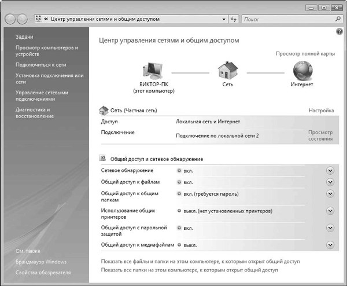Click Просмотр полной карты link

[x=305, y=53]
